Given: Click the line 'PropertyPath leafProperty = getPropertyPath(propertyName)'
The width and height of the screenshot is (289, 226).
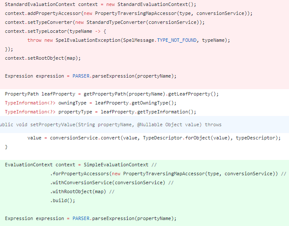Looking at the screenshot, I should click(112, 94).
